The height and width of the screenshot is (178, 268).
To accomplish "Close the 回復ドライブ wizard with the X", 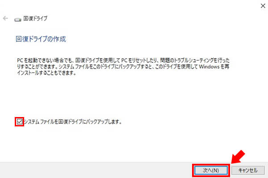I will (x=263, y=6).
